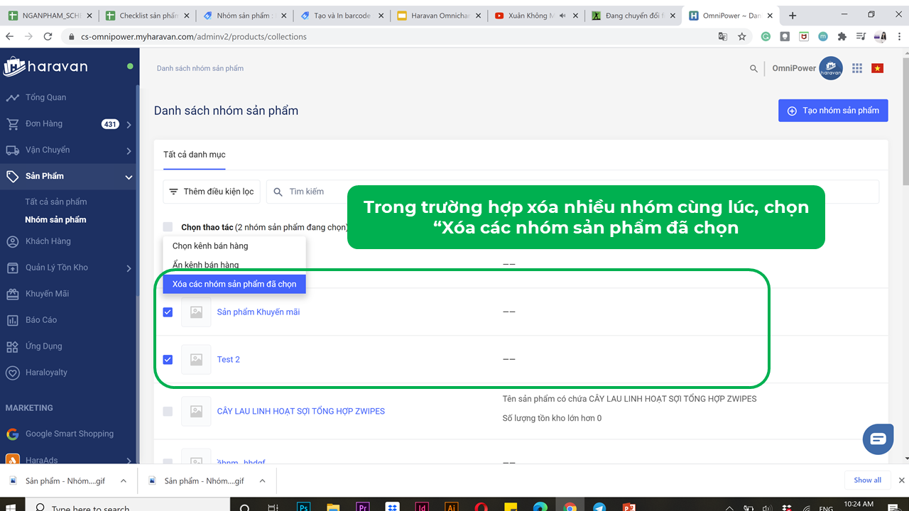Expand the Đơn Hàng submenu arrow
Viewport: 909px width, 511px height.
coord(129,124)
